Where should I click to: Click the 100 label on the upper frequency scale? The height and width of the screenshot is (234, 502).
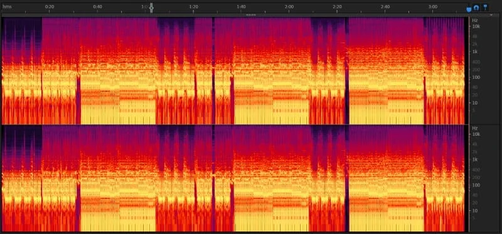[x=476, y=77]
